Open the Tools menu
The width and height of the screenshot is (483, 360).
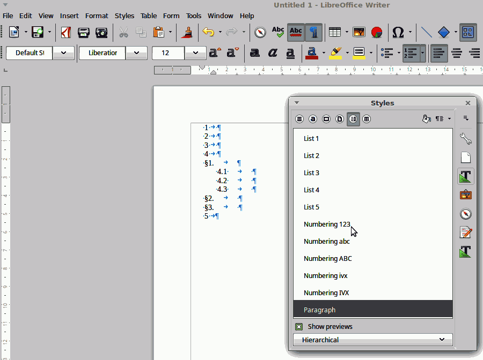pos(194,16)
